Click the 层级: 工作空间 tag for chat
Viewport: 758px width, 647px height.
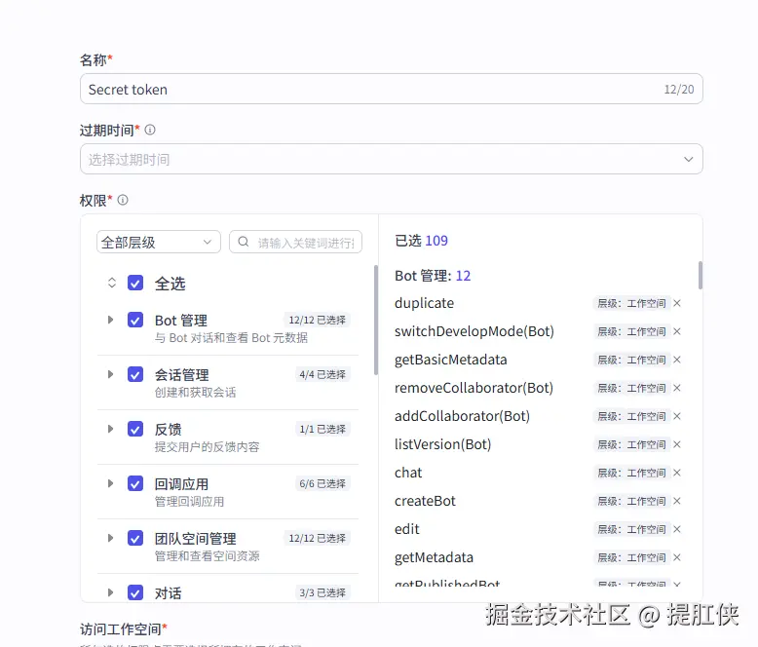[631, 473]
